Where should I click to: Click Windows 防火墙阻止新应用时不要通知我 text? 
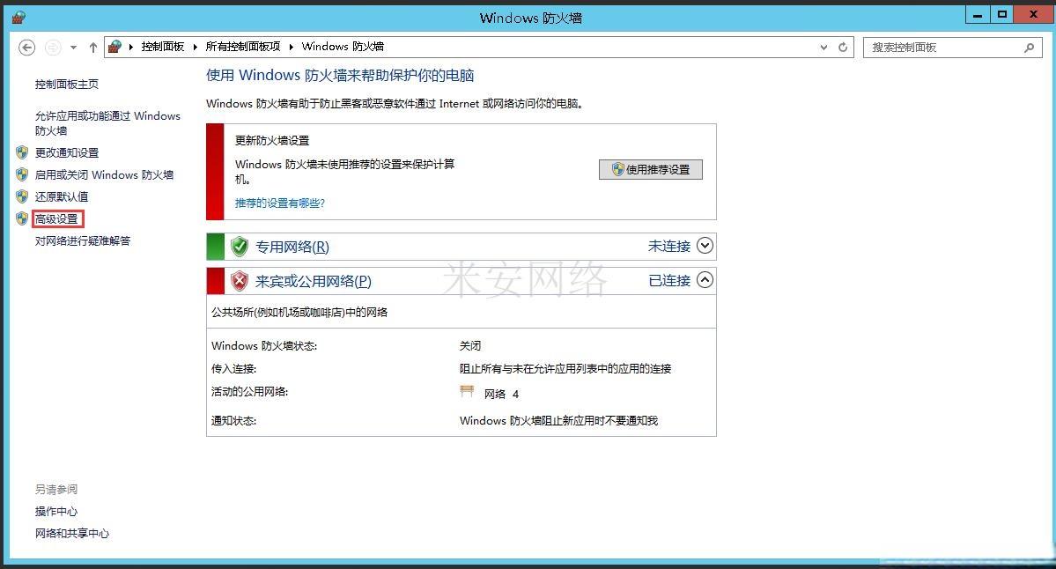point(558,421)
